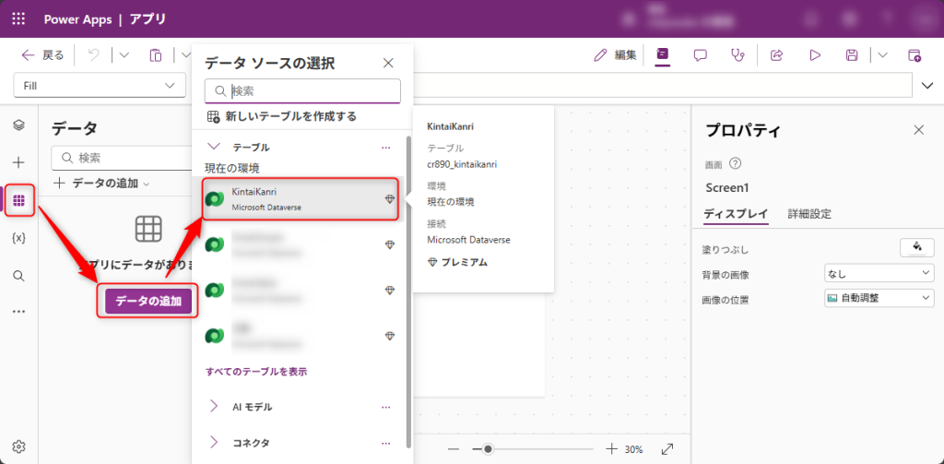Click the 編集 pencil button
The width and height of the screenshot is (944, 464).
tap(615, 55)
